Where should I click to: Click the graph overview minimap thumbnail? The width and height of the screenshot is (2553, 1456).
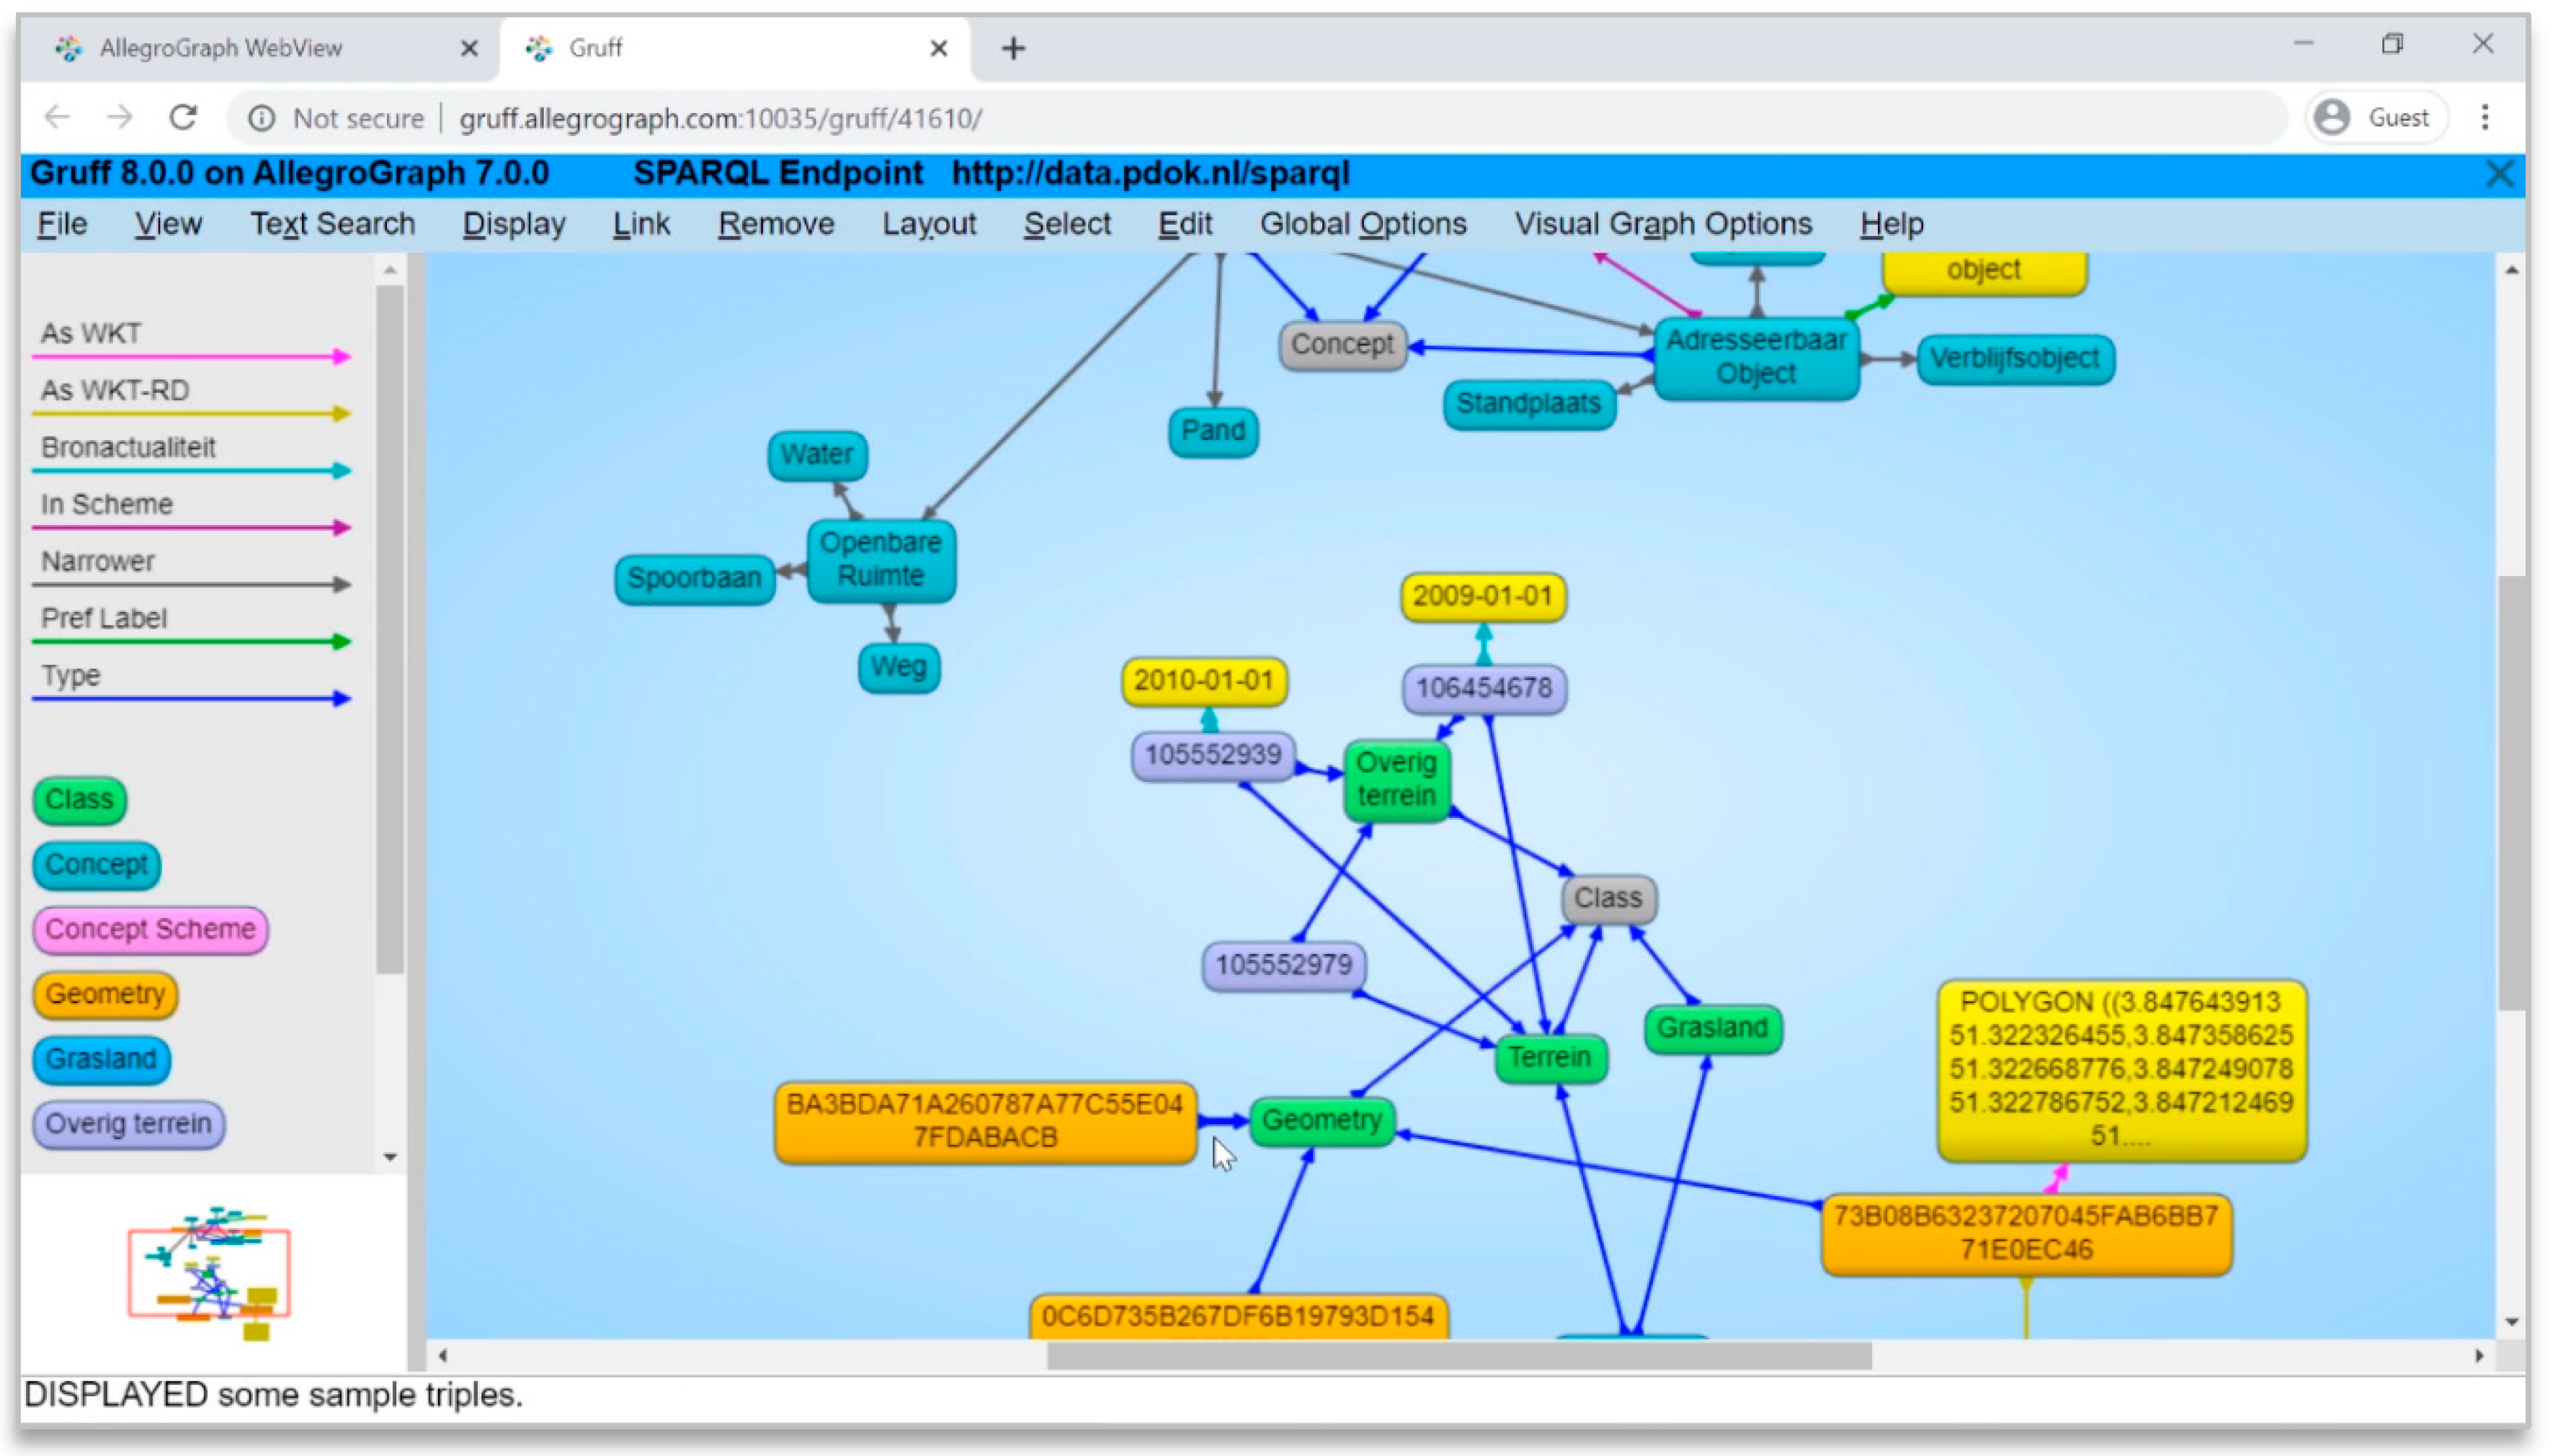[209, 1272]
